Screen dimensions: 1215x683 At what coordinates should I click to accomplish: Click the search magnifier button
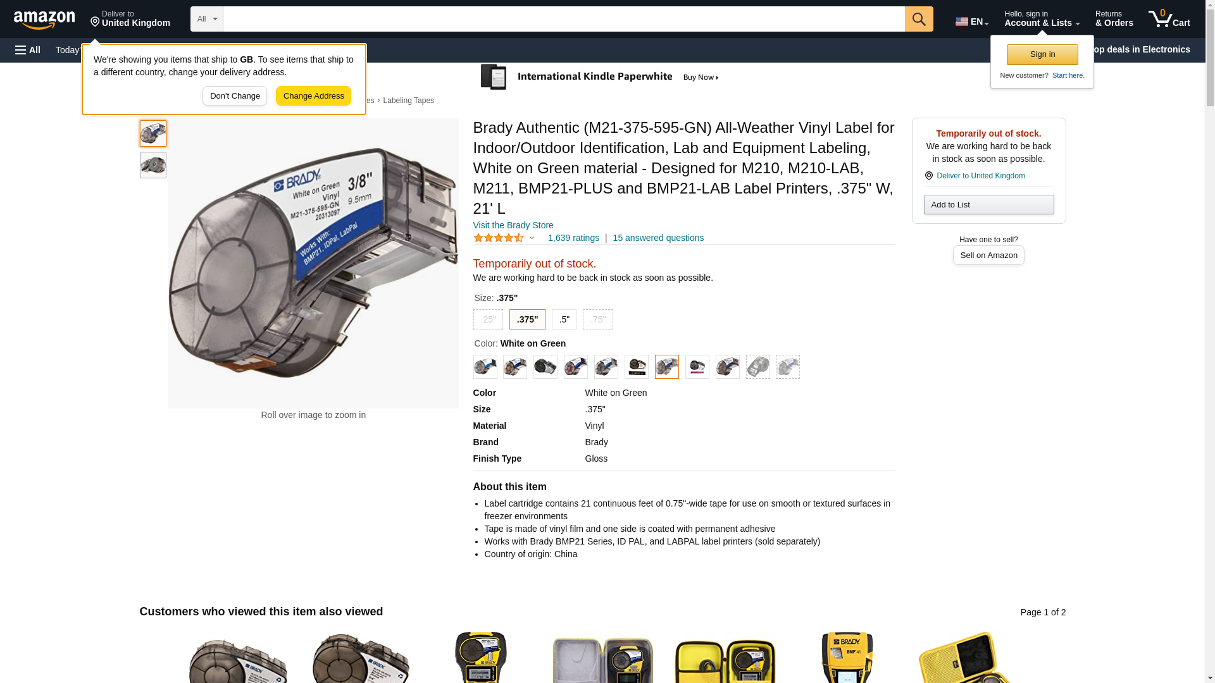(x=919, y=19)
